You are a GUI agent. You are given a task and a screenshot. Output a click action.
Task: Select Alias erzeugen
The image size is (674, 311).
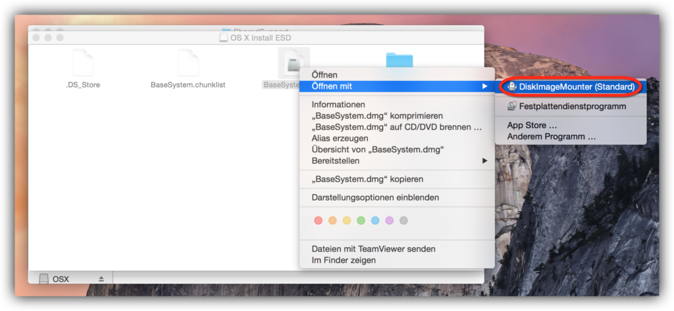click(x=397, y=138)
